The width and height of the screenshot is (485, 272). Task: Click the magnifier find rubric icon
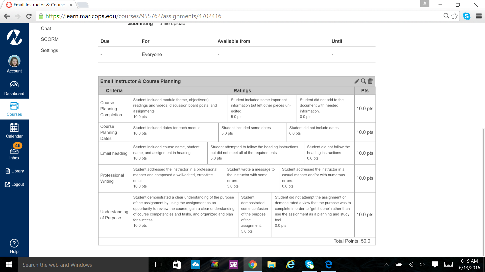(x=363, y=81)
